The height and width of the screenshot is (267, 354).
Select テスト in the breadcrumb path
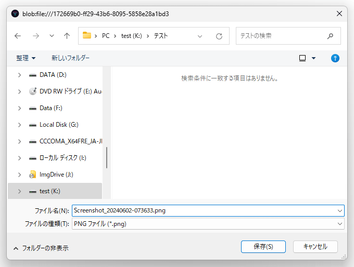coord(161,36)
